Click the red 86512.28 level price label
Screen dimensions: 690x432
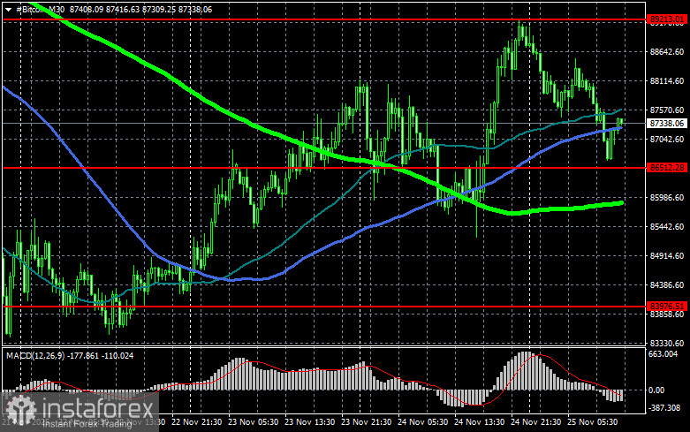pos(667,167)
